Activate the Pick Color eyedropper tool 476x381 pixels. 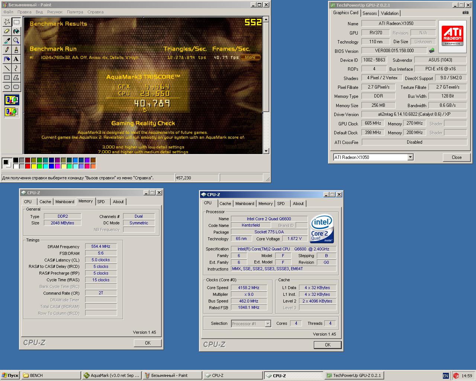coord(7,41)
